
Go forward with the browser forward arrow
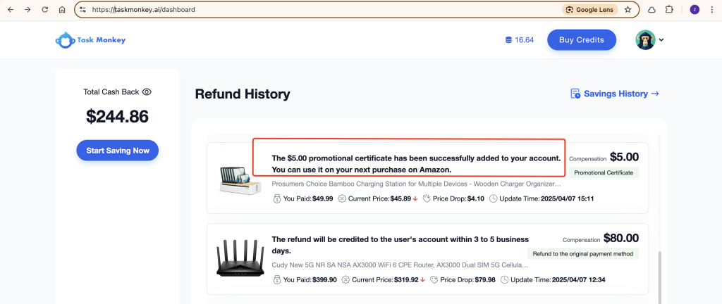pyautogui.click(x=27, y=10)
